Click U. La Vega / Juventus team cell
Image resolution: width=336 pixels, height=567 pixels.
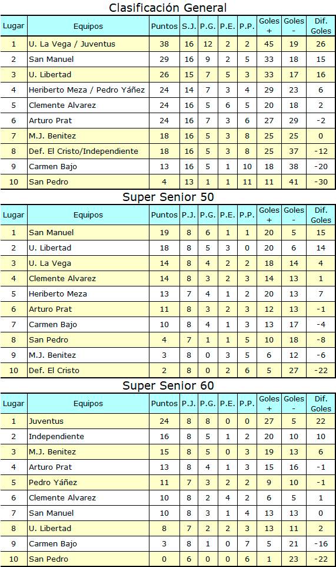[88, 44]
